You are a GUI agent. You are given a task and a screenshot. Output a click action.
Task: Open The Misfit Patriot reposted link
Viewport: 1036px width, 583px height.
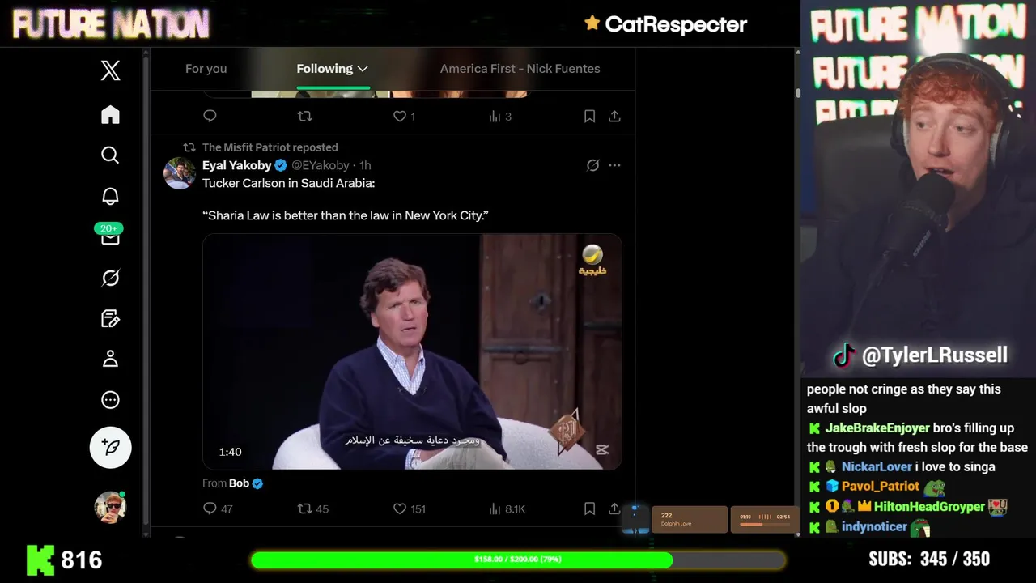coord(270,147)
